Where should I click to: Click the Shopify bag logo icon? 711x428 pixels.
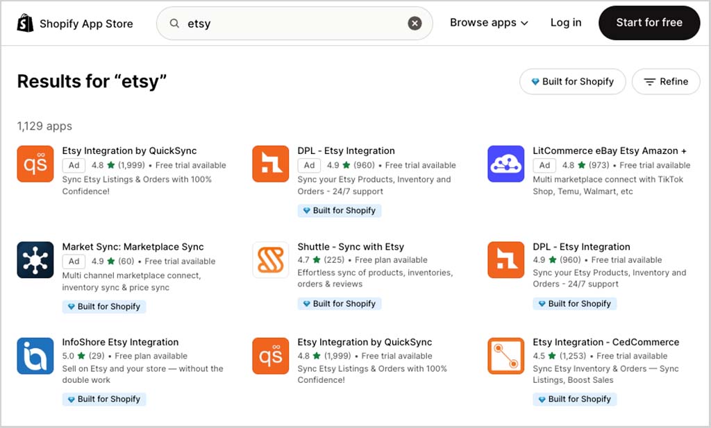[25, 23]
